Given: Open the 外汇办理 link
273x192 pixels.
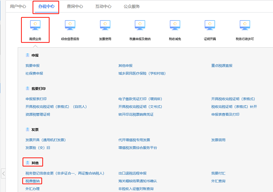Looking at the screenshot, I should point(32,189).
